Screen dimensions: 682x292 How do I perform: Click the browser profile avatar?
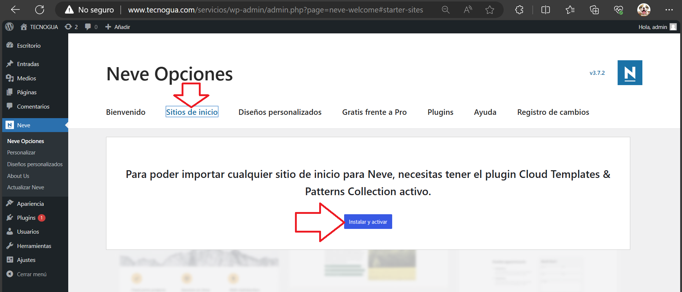point(644,10)
